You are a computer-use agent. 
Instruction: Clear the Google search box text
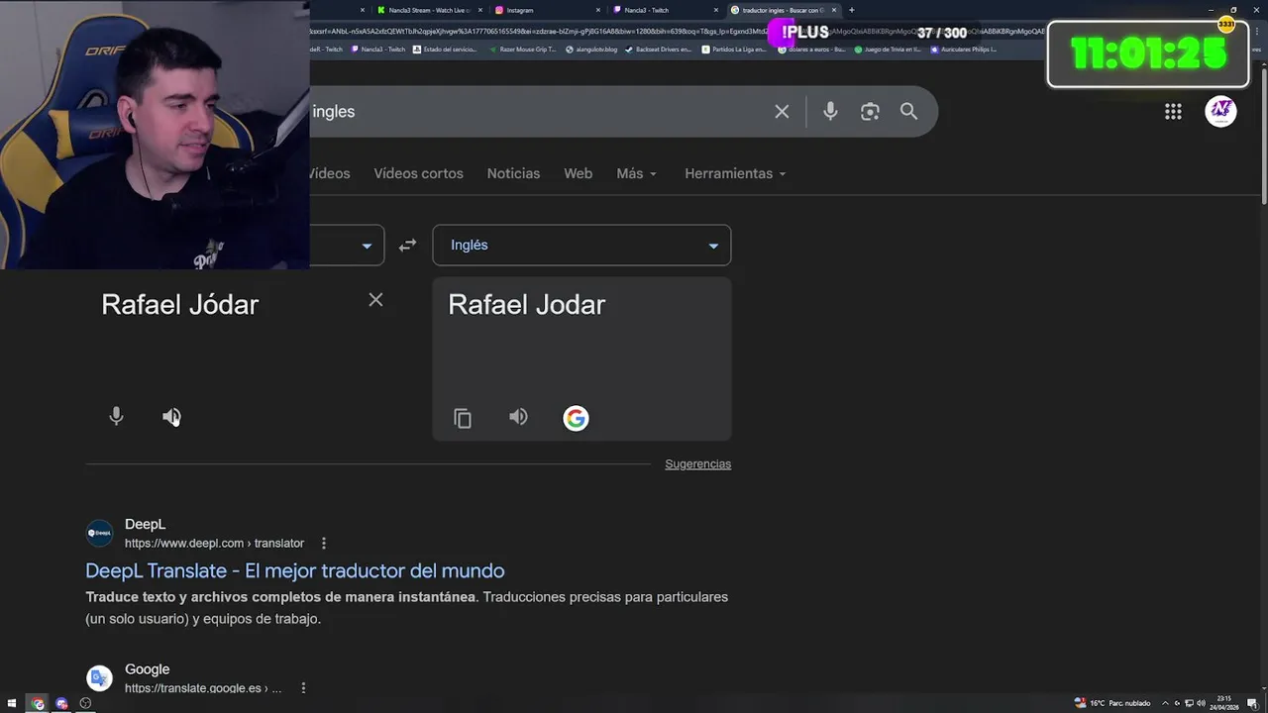[x=782, y=112]
